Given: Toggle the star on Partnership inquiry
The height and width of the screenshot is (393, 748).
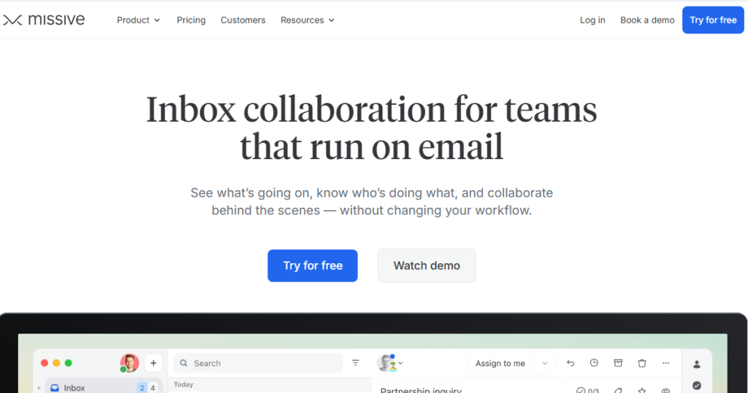Looking at the screenshot, I should tap(641, 391).
